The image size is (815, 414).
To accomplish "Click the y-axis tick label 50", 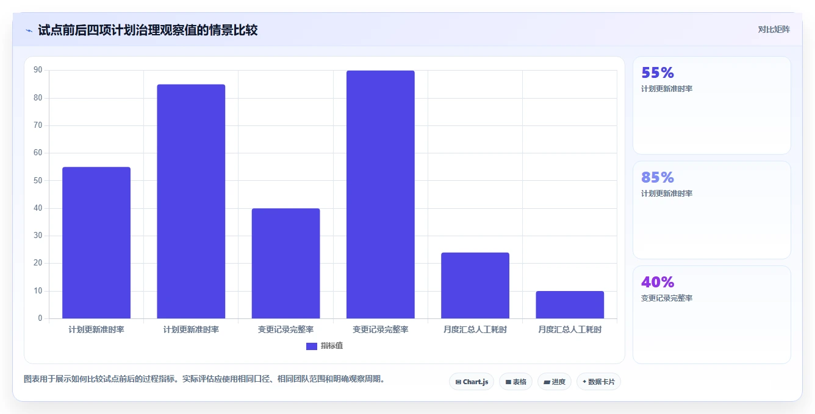I will 38,181.
